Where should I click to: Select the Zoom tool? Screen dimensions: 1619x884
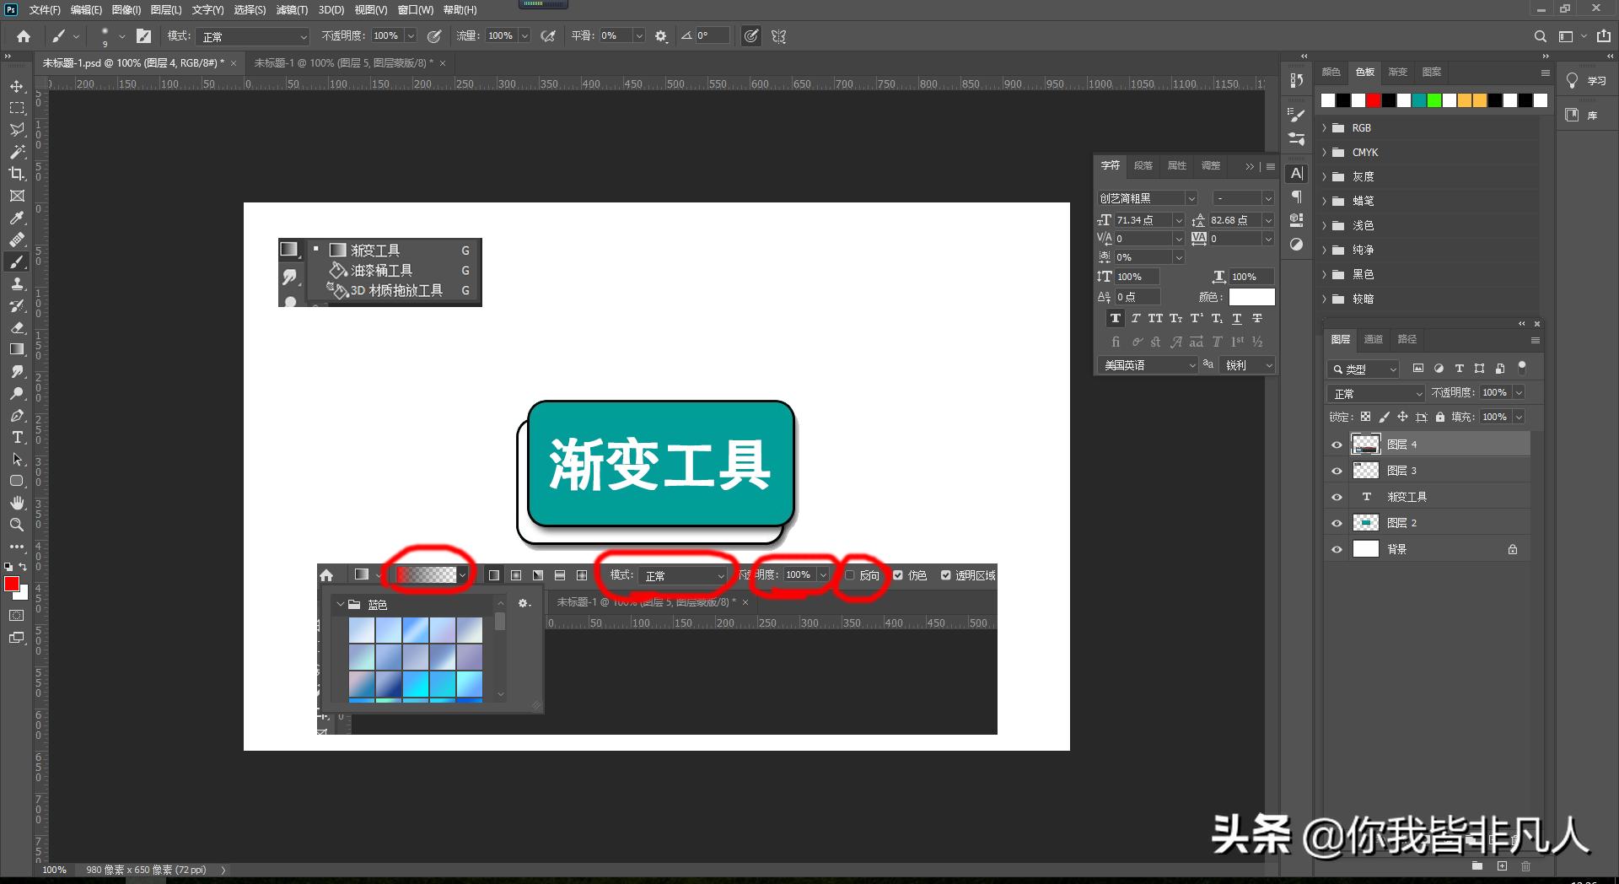(x=17, y=525)
